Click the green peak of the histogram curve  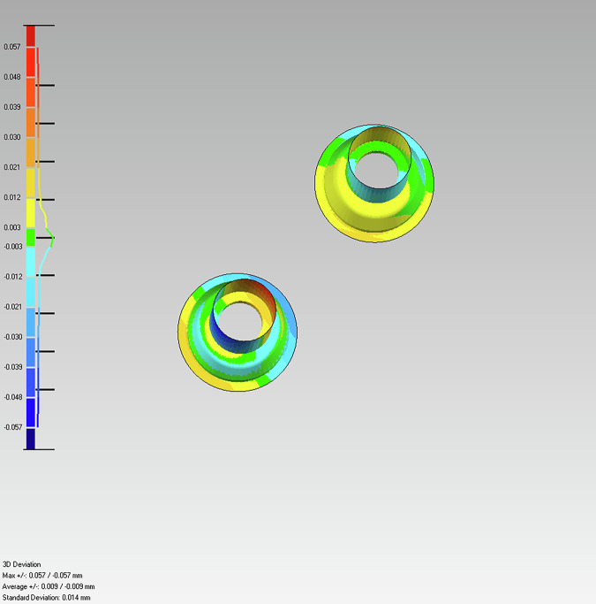point(51,238)
